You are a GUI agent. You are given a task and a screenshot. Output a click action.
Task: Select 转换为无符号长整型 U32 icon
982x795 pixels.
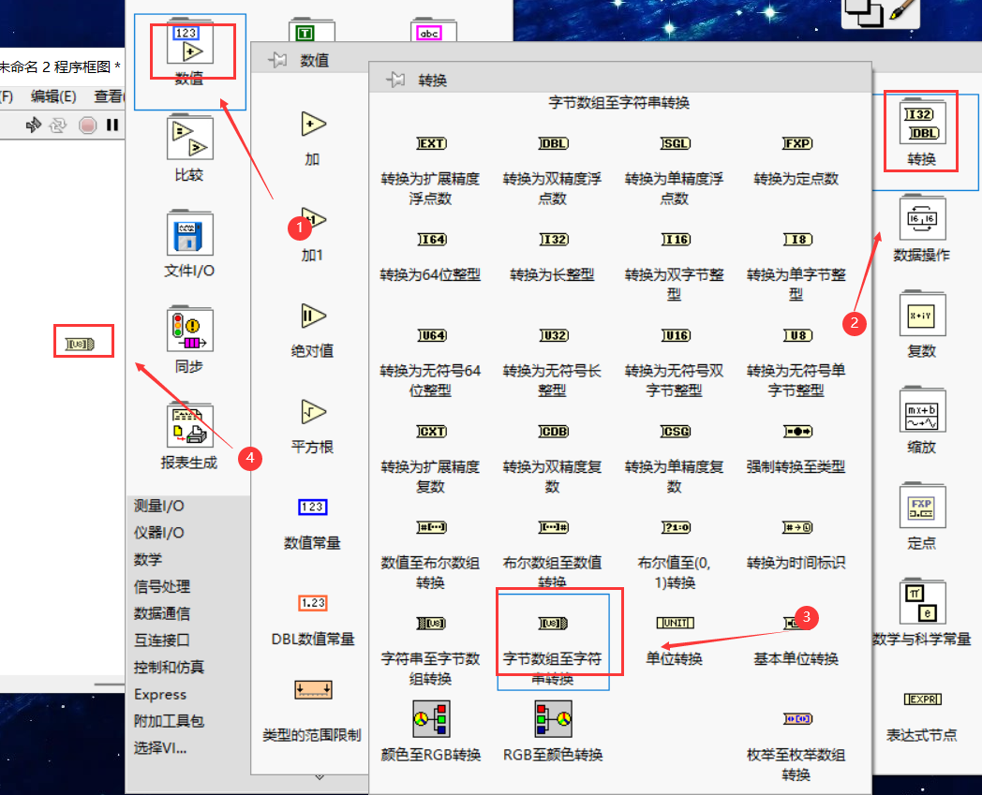[553, 335]
